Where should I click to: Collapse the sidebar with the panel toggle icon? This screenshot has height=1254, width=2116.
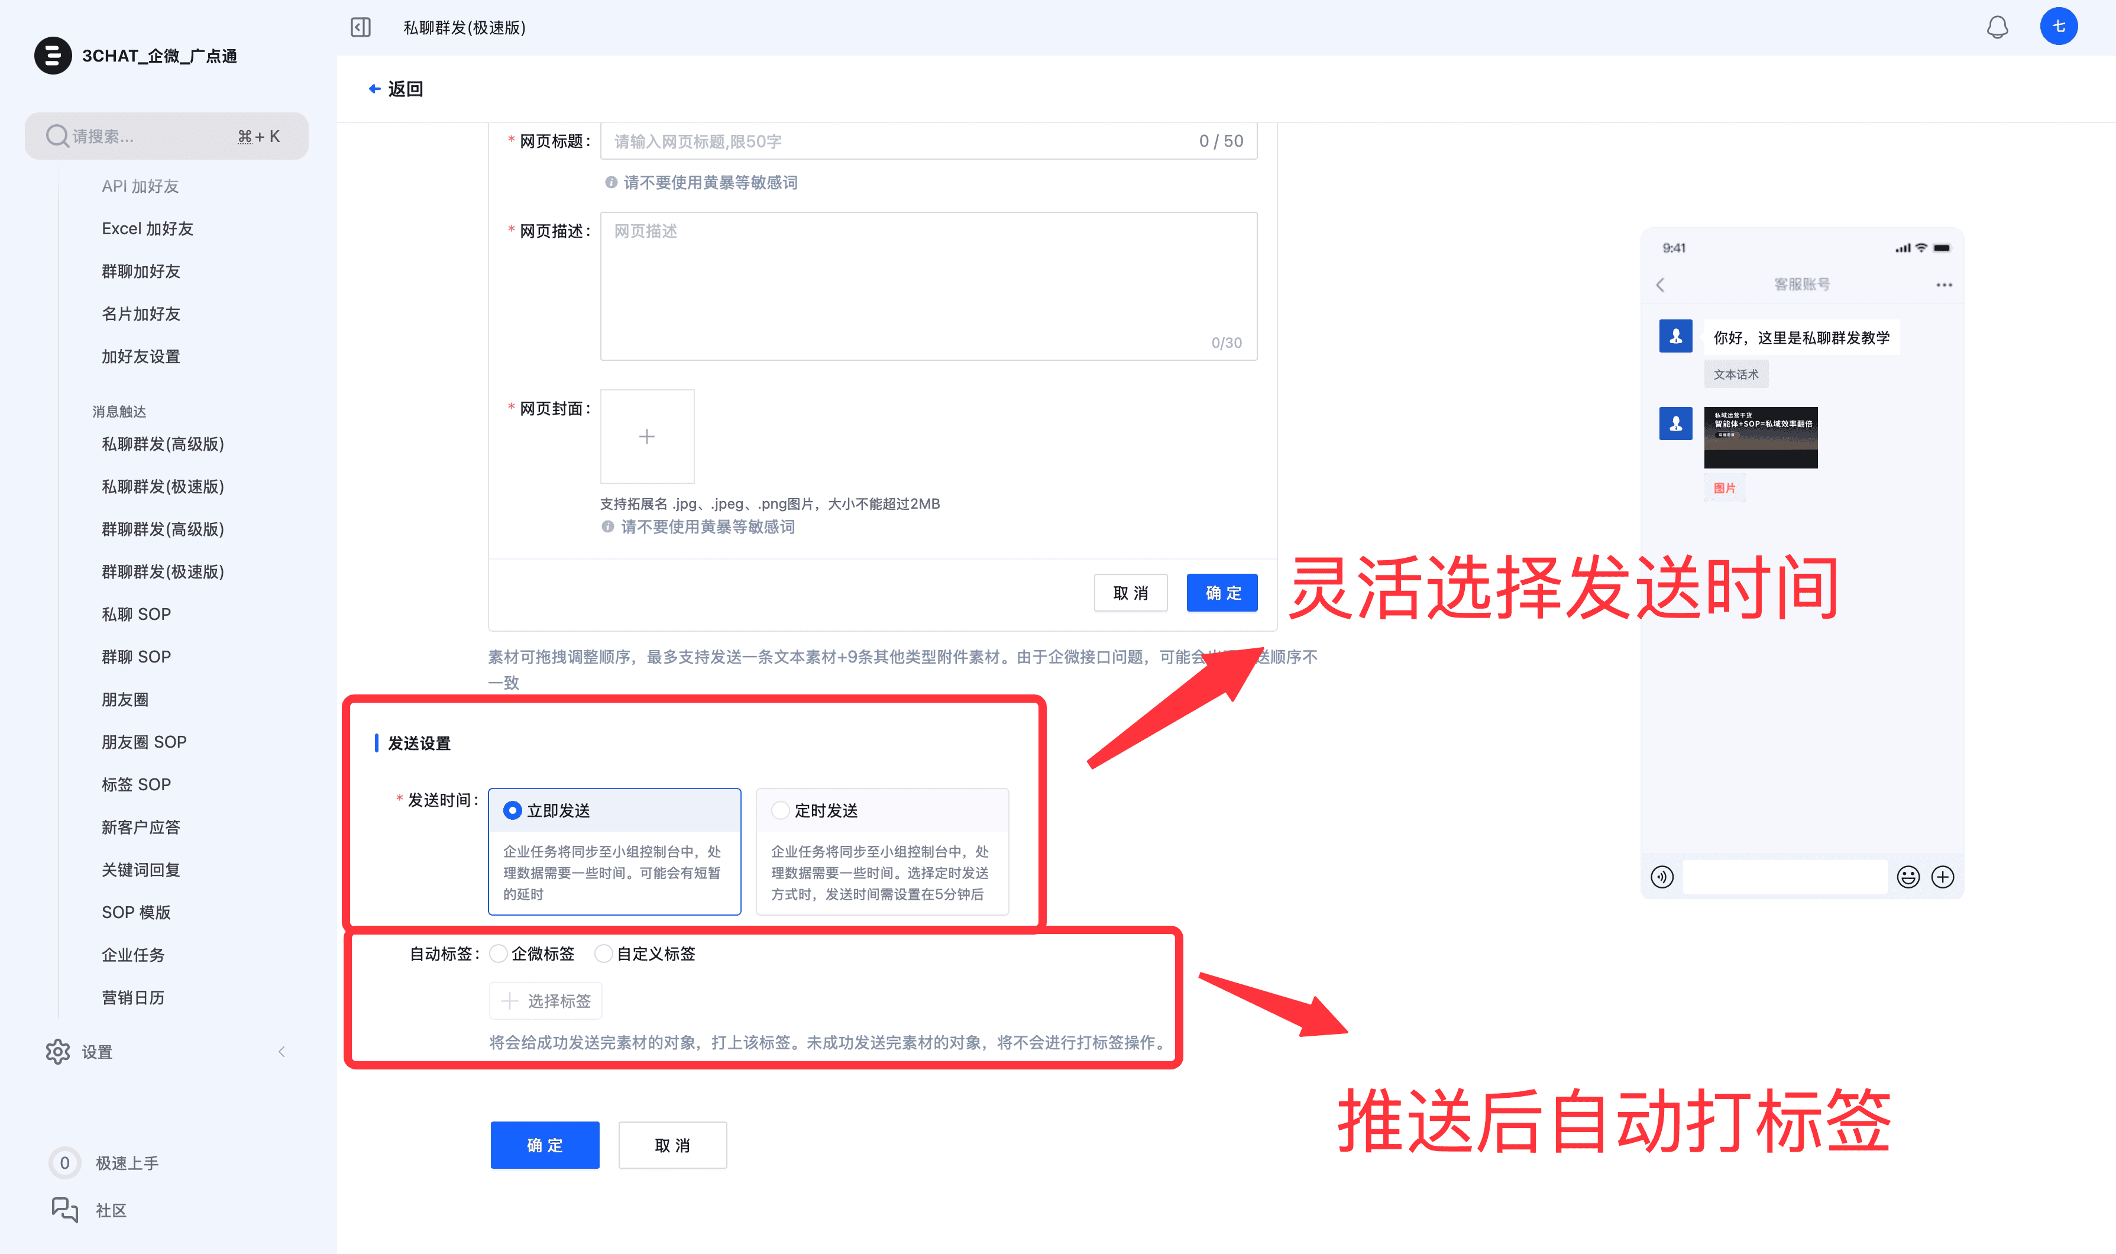coord(361,28)
